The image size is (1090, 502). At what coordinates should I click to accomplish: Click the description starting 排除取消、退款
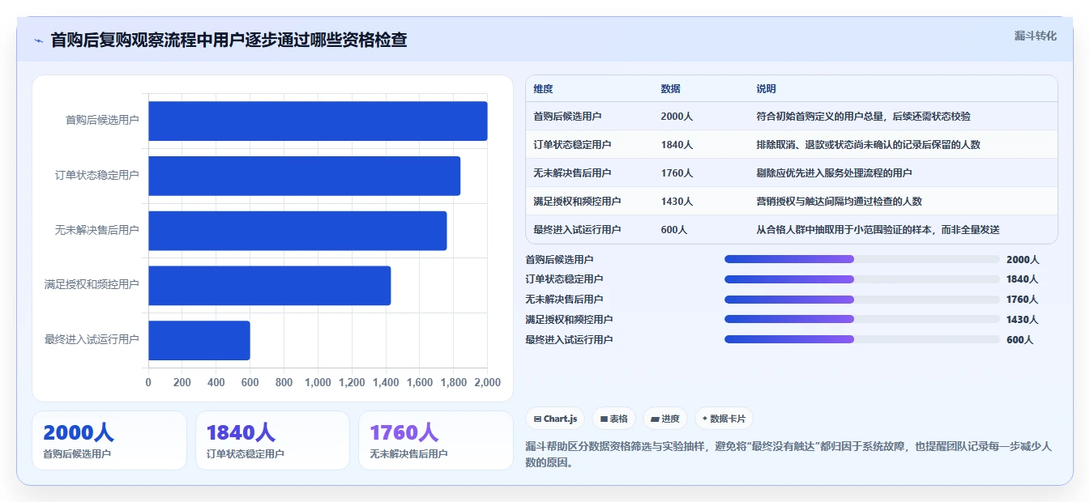click(x=868, y=145)
